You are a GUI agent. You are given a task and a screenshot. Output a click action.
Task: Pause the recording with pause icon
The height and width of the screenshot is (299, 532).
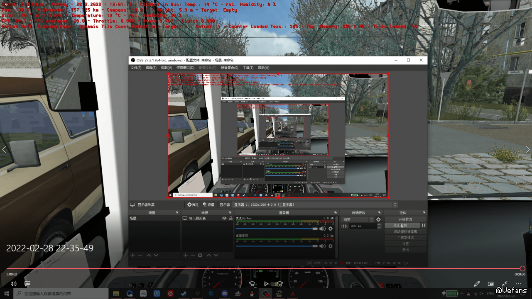click(424, 226)
